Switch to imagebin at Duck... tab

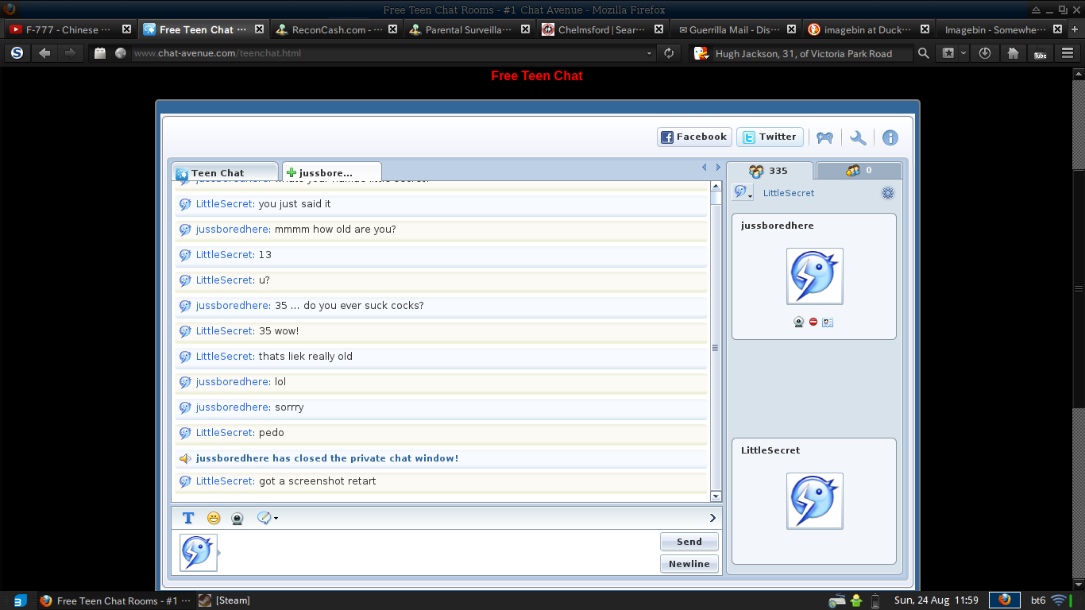[869, 29]
